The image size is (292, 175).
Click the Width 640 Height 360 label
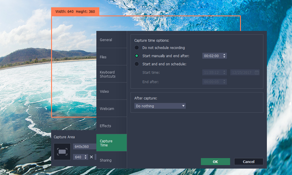click(75, 12)
